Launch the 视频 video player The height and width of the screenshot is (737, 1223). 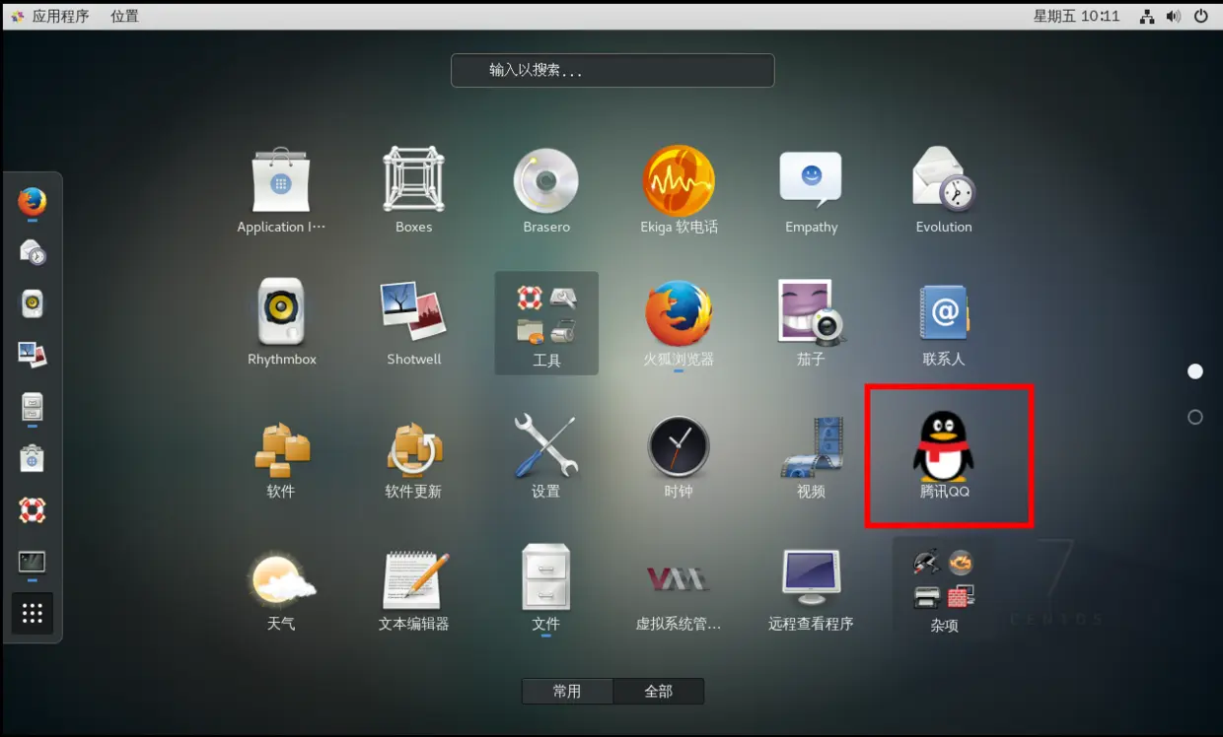click(811, 455)
